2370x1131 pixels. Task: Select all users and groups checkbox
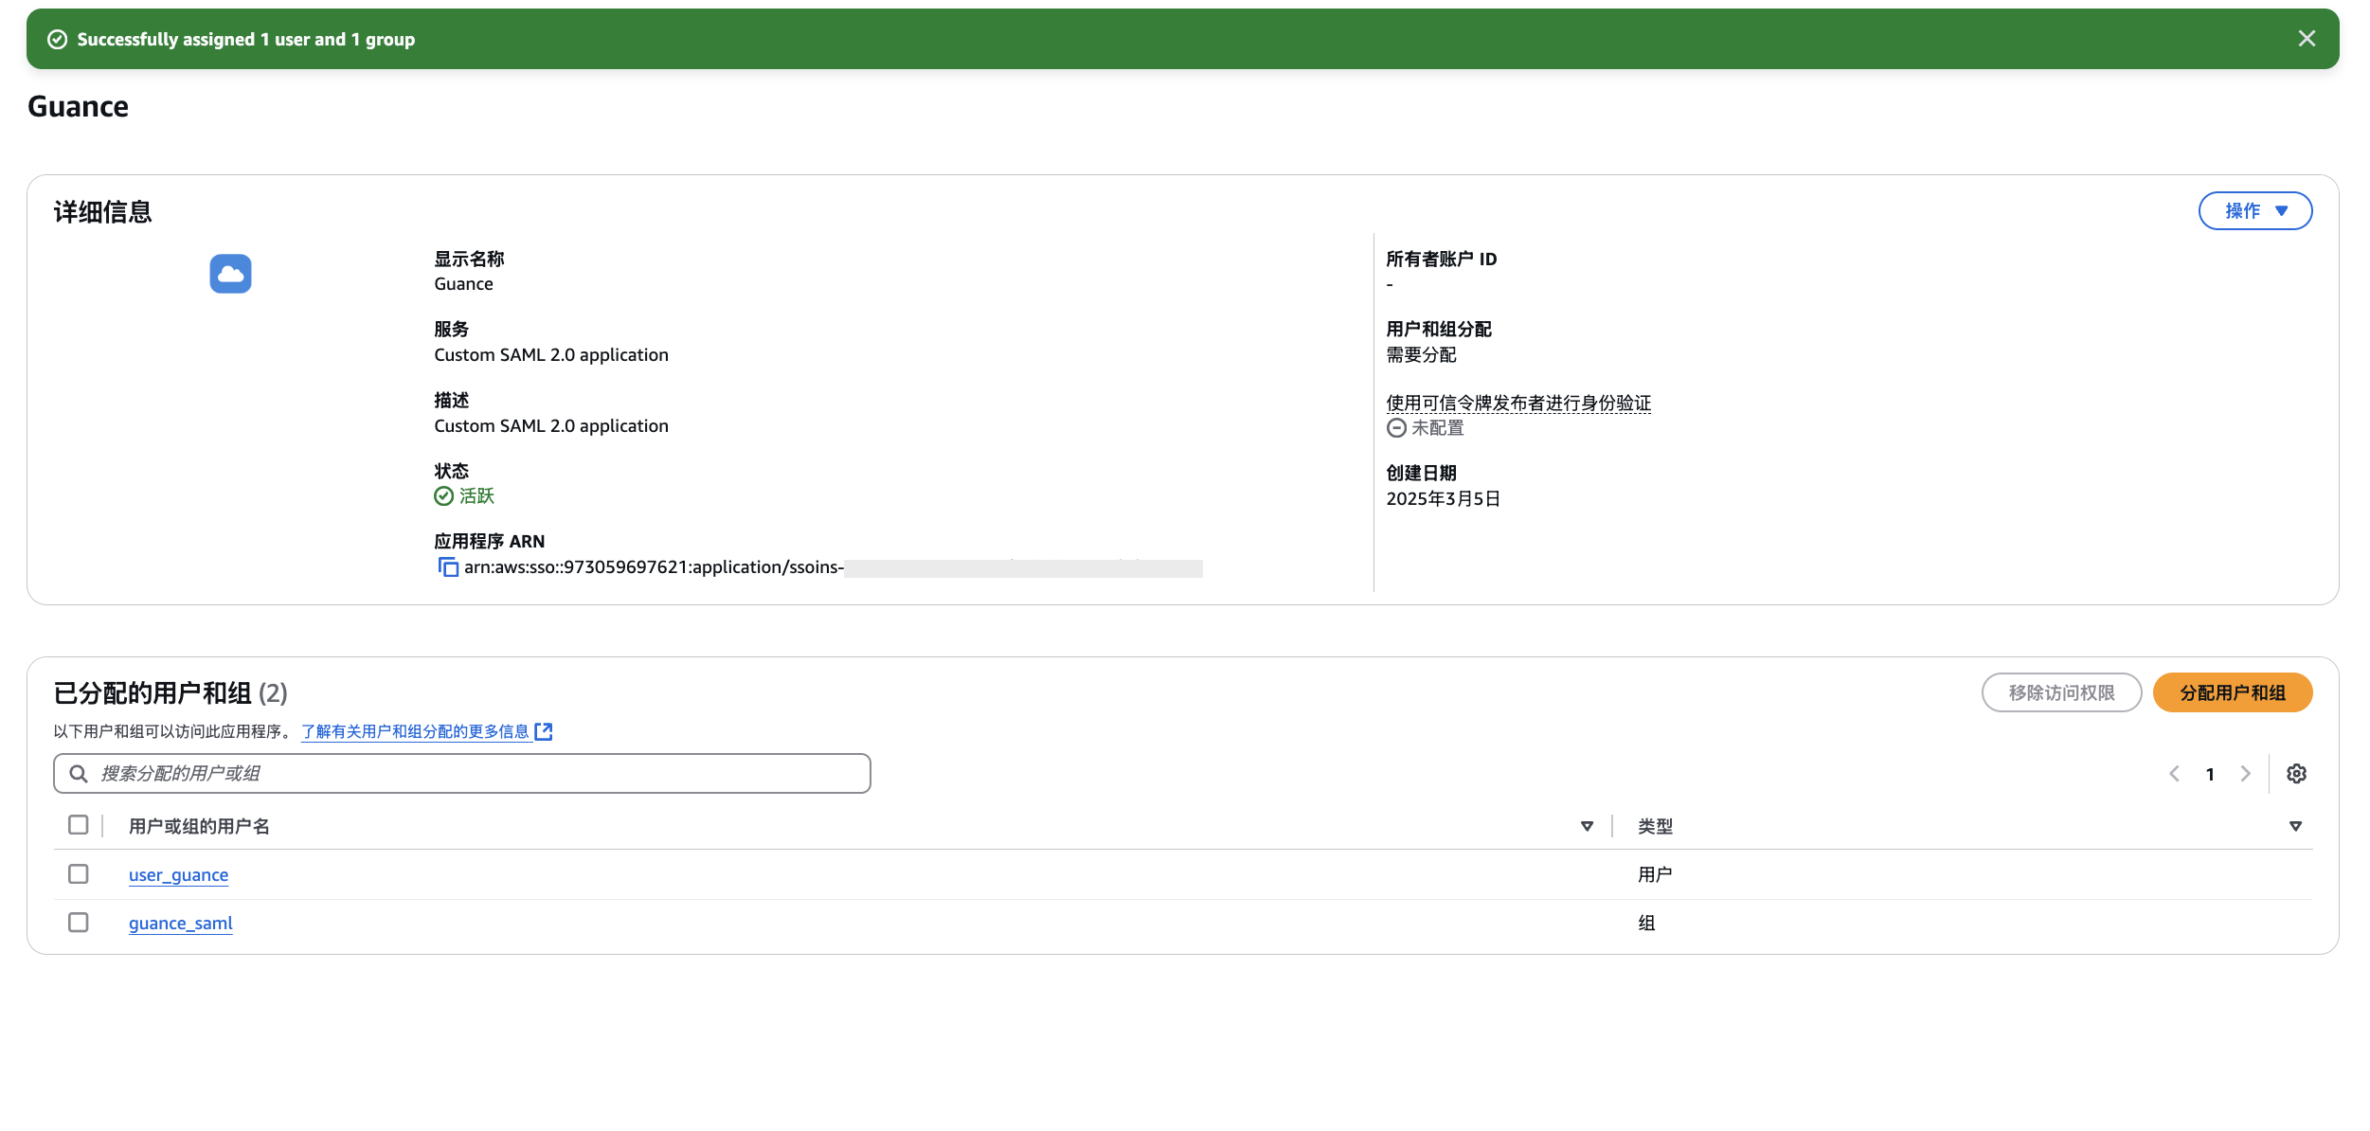pos(79,825)
